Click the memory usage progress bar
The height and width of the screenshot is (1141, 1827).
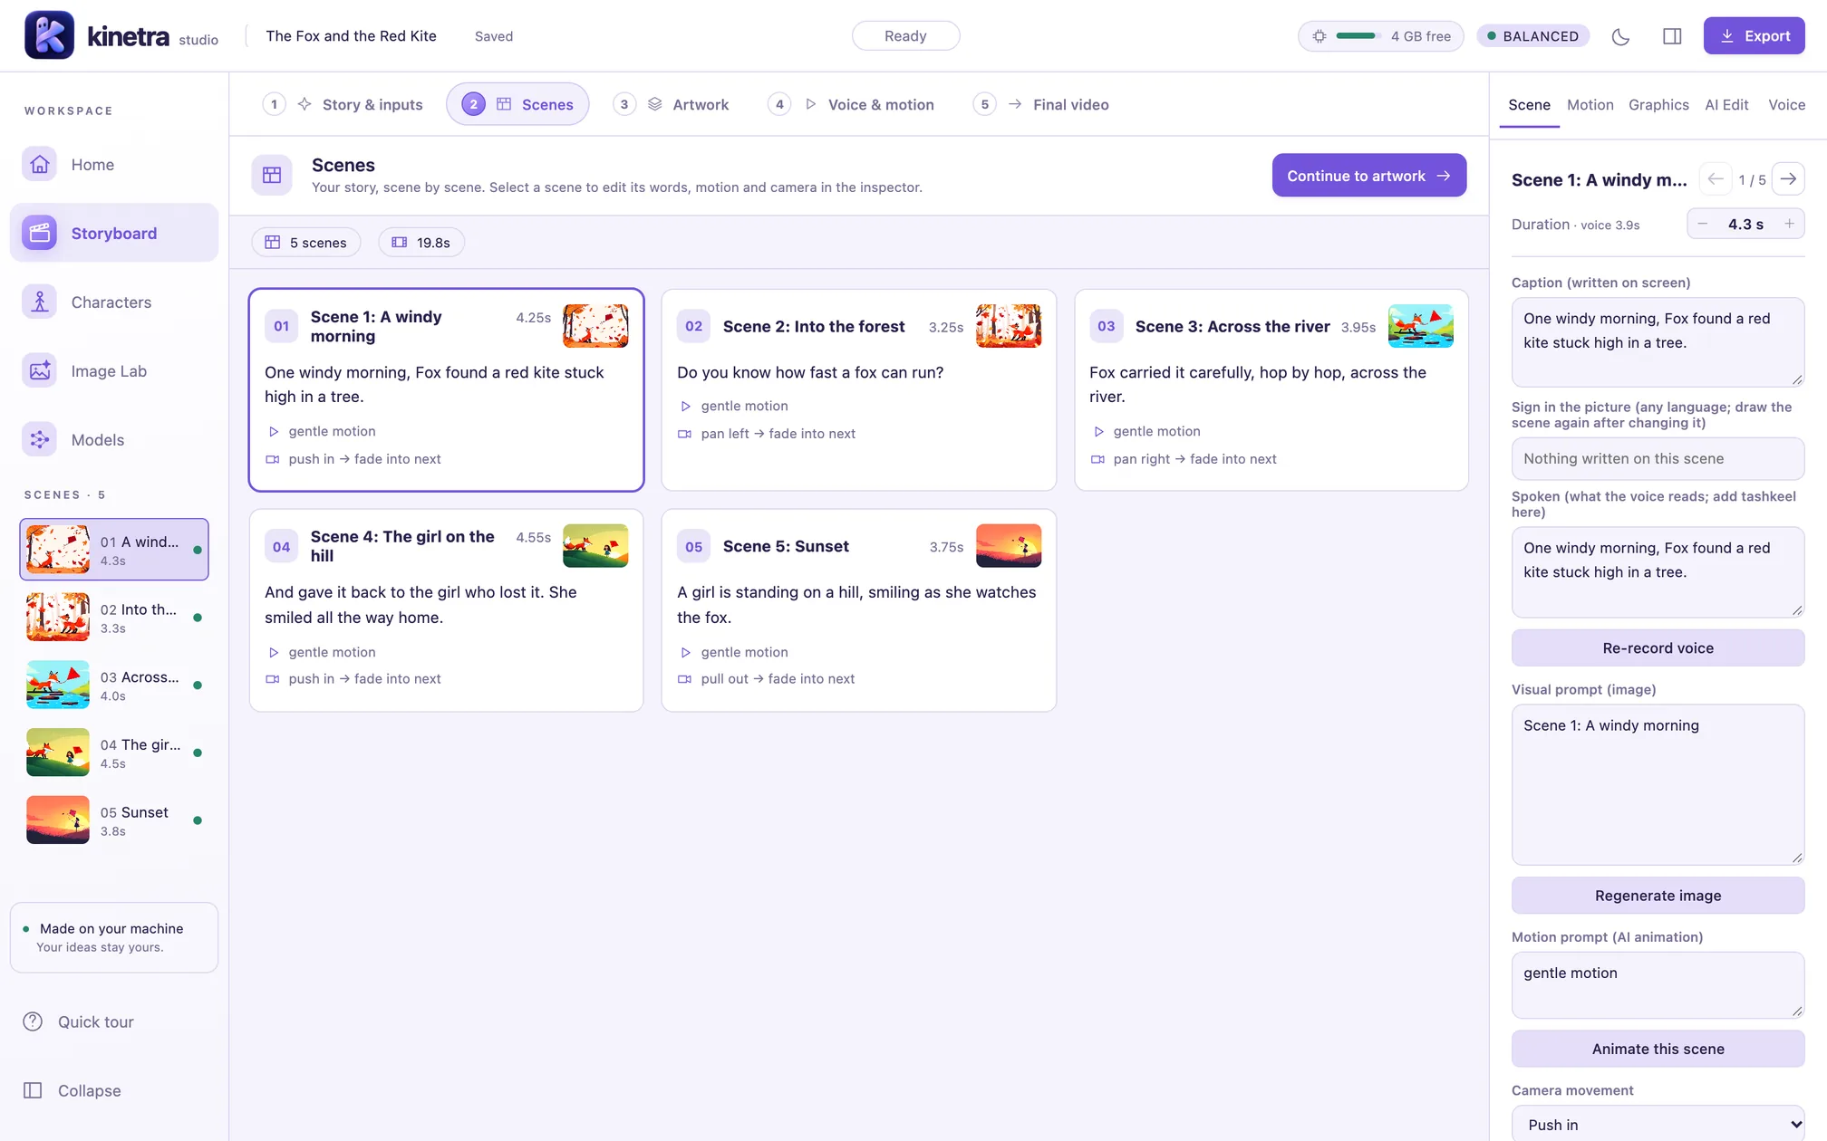coord(1357,36)
